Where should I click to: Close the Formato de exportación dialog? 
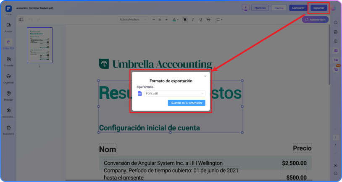[x=205, y=76]
